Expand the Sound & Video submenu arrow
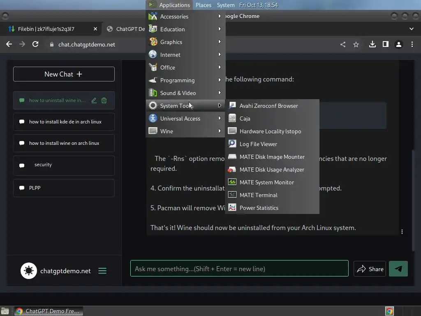The height and width of the screenshot is (316, 421). pyautogui.click(x=220, y=93)
